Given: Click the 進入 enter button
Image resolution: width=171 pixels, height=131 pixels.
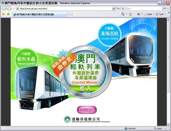Looking at the screenshot, I should 85,88.
